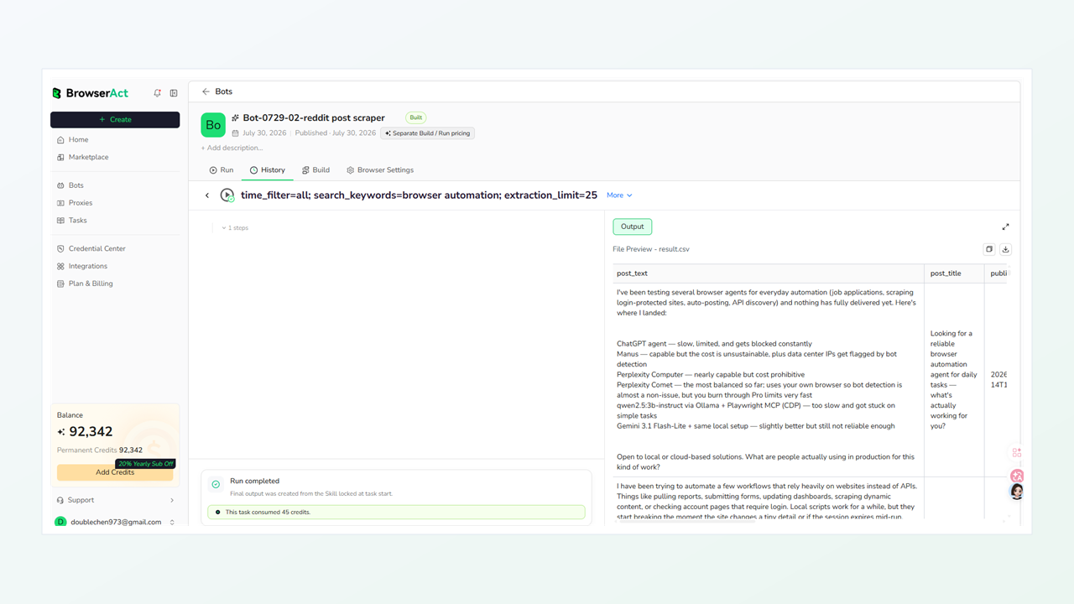
Task: Click the Looking for a reliable browser cell
Action: pos(954,379)
